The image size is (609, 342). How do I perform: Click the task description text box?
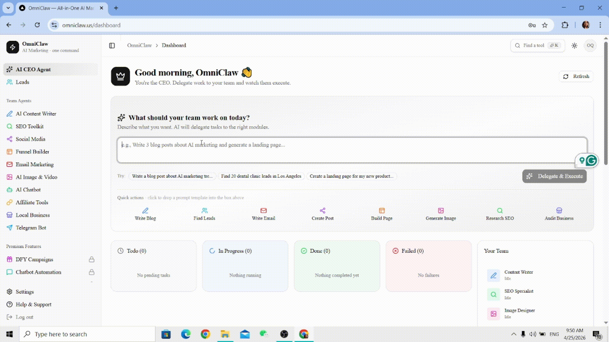[352, 150]
